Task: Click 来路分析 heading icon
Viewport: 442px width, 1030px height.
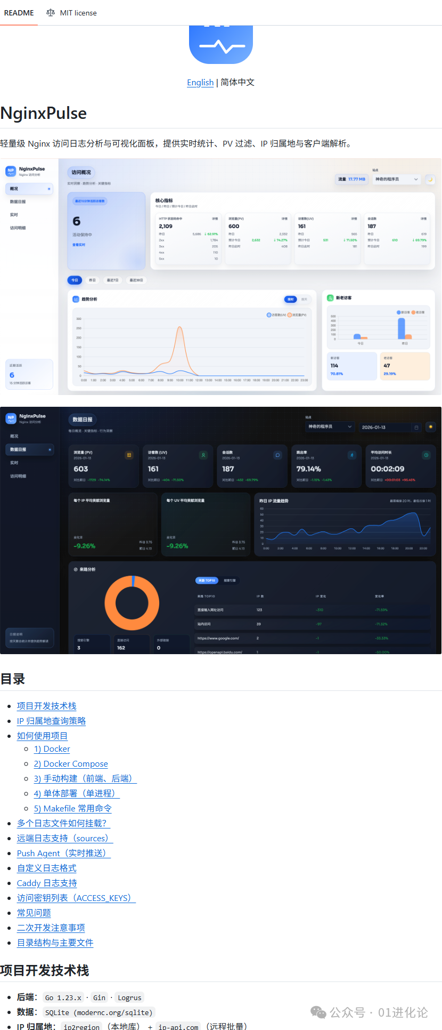Action: pos(76,569)
